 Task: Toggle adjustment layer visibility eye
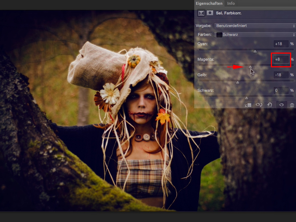click(282, 105)
